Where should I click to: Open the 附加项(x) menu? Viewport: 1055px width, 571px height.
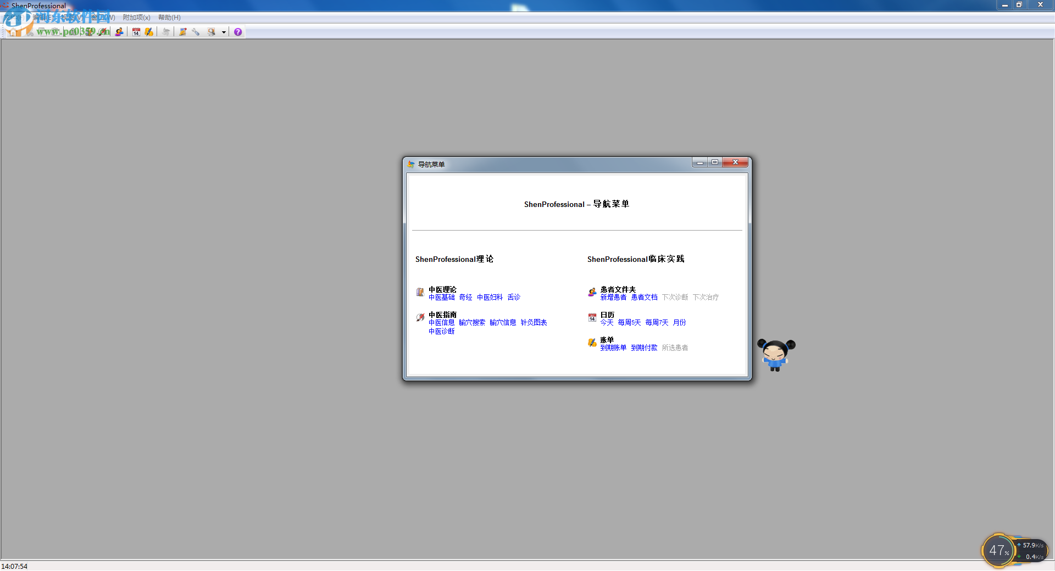(x=137, y=18)
